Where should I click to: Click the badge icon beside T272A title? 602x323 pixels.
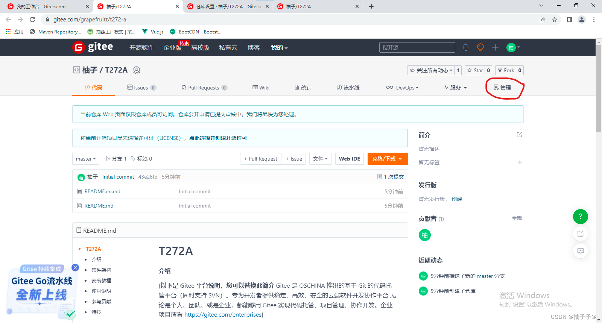coord(137,70)
